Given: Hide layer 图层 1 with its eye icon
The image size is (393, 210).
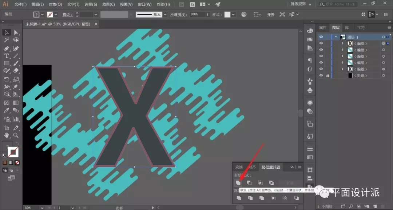Looking at the screenshot, I should 321,37.
